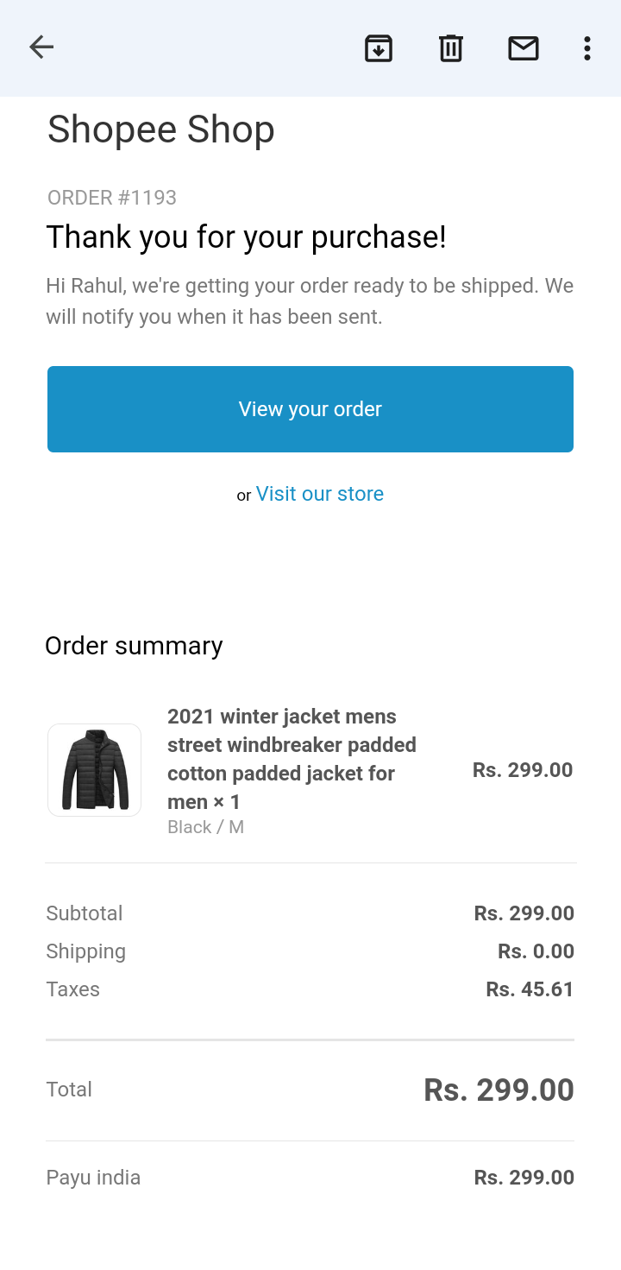621x1270 pixels.
Task: Tap the black jacket product thumbnail
Action: pos(94,770)
